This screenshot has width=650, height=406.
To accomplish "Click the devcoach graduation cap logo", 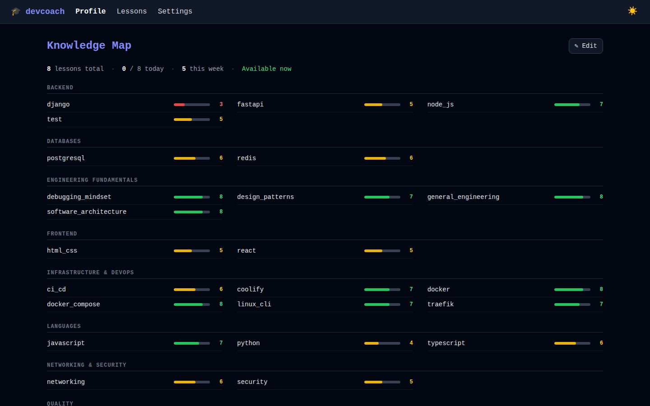I will point(16,11).
